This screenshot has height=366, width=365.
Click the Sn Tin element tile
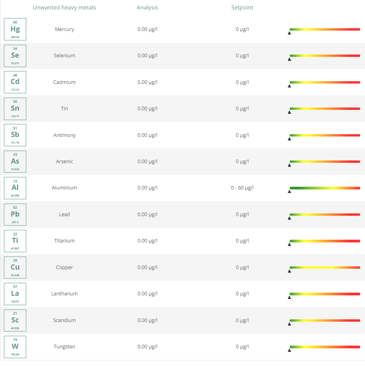[x=15, y=109]
